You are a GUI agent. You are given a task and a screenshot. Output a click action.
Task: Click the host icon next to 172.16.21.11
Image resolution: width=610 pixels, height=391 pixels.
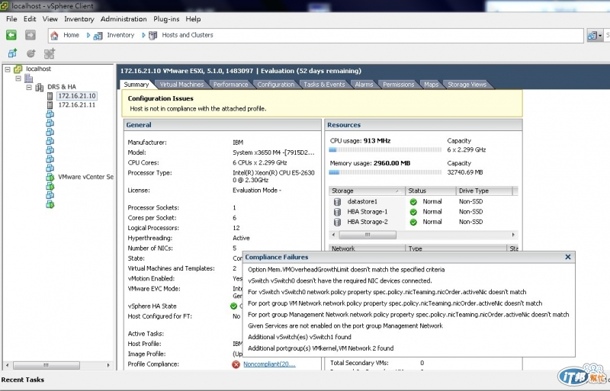50,105
